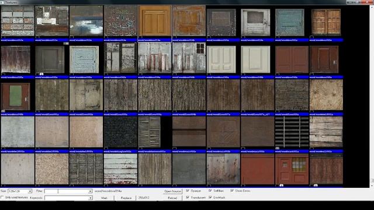Select the plain red panel texture
Viewport: 374px width, 210px height.
pyautogui.click(x=258, y=169)
